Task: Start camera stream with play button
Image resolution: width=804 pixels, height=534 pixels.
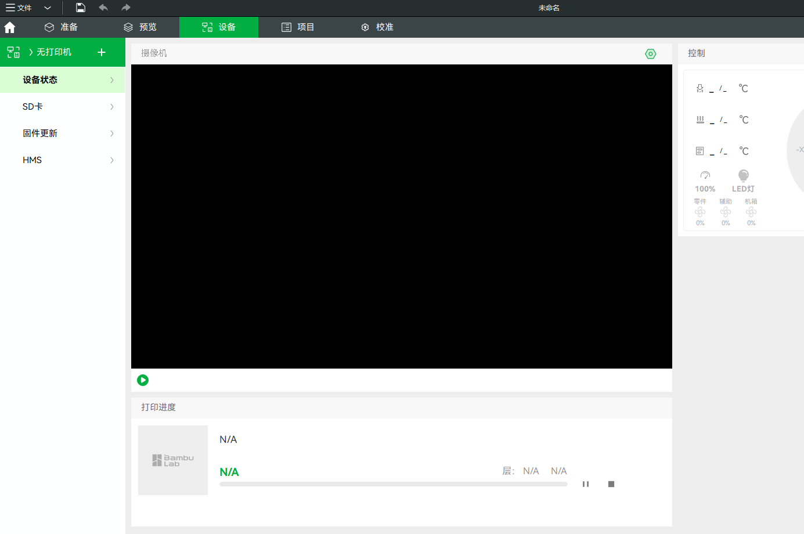Action: pyautogui.click(x=143, y=380)
